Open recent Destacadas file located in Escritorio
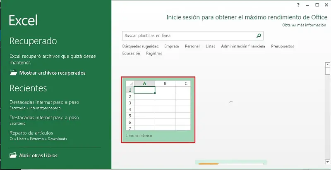331x170 pixels. [44, 120]
